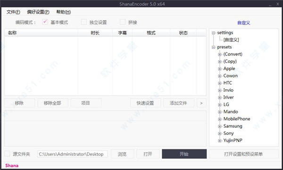
Task: Click the 时长 column header
Action: click(x=95, y=33)
